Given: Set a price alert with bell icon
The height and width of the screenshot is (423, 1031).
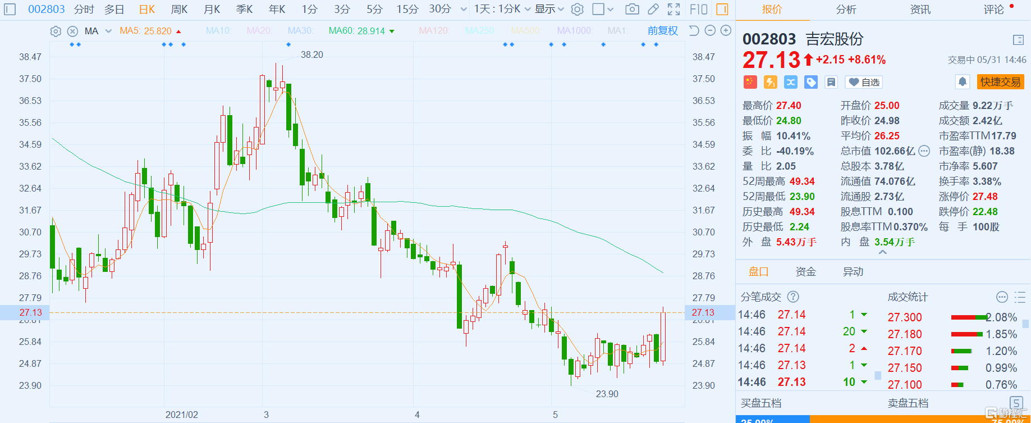Looking at the screenshot, I should (963, 82).
